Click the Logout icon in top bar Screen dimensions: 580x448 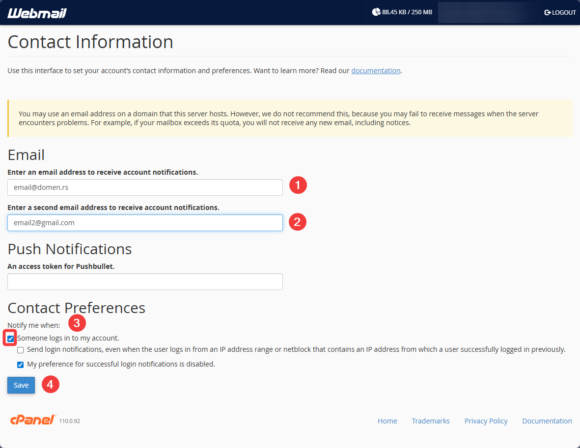coord(548,13)
